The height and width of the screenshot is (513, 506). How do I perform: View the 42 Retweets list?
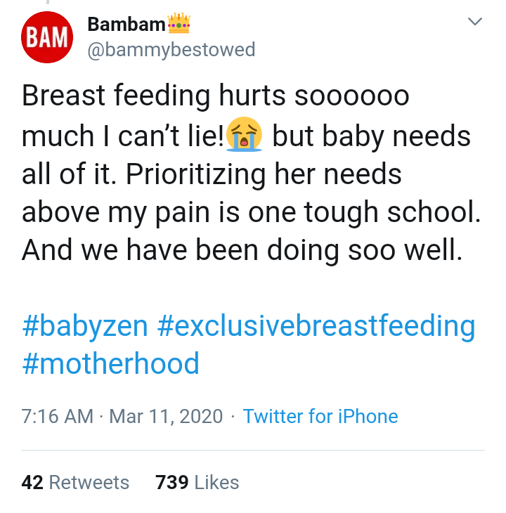point(76,482)
